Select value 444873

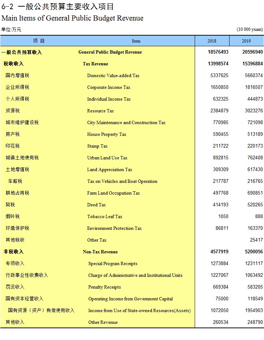(x=255, y=99)
